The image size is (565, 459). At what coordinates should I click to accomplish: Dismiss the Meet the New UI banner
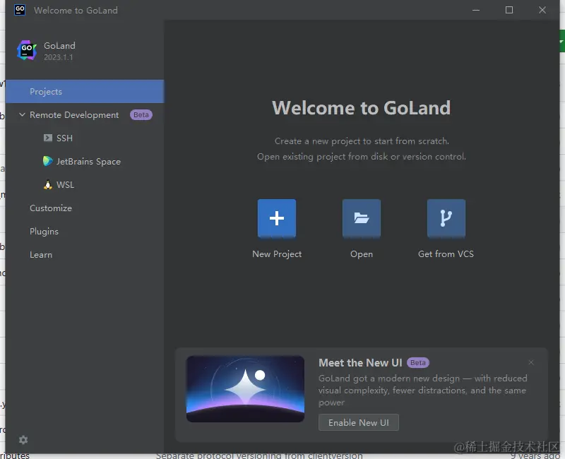point(531,362)
